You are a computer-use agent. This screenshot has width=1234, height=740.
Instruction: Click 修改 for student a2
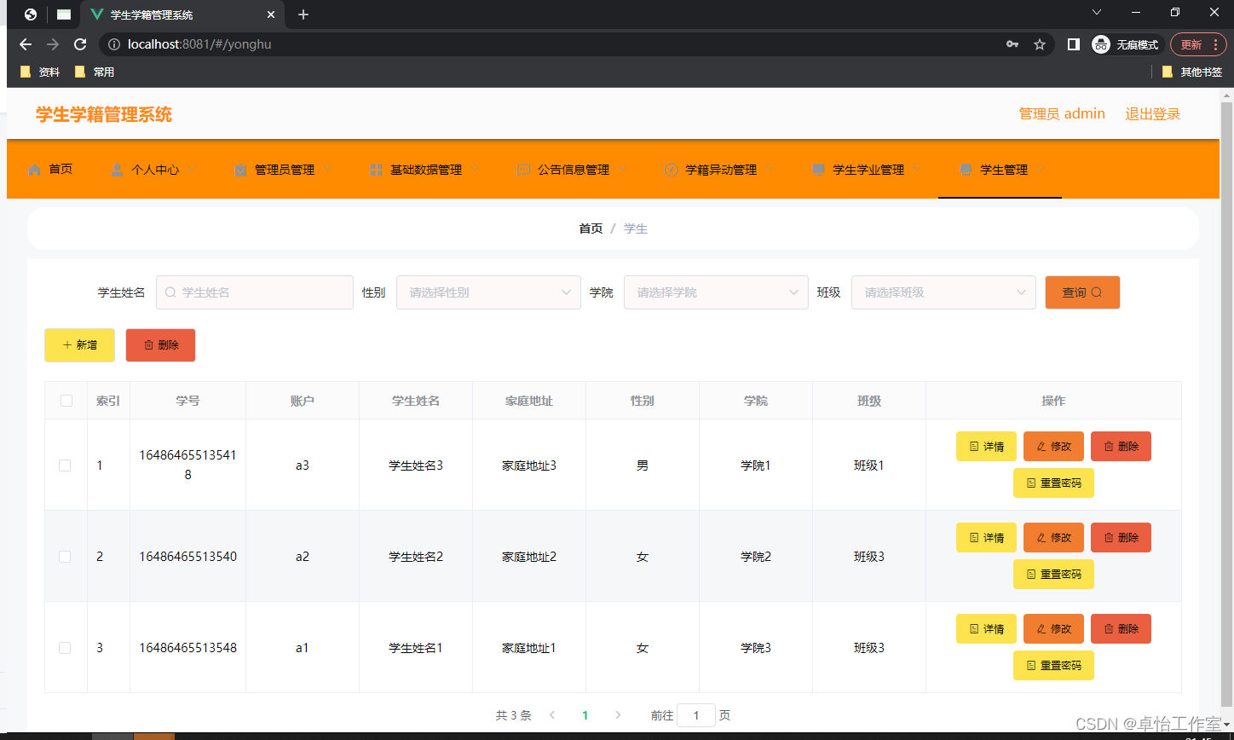point(1053,538)
